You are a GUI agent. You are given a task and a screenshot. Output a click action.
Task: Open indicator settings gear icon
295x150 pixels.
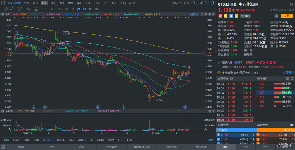pyautogui.click(x=214, y=14)
